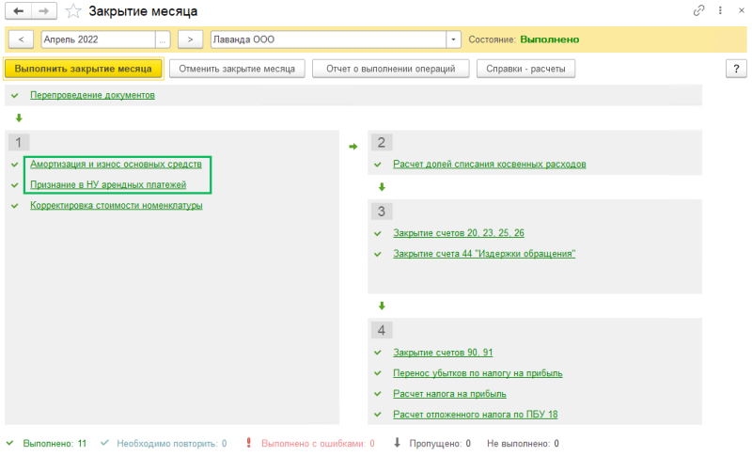Open period picker with ellipsis button
The image size is (752, 456).
pos(163,39)
